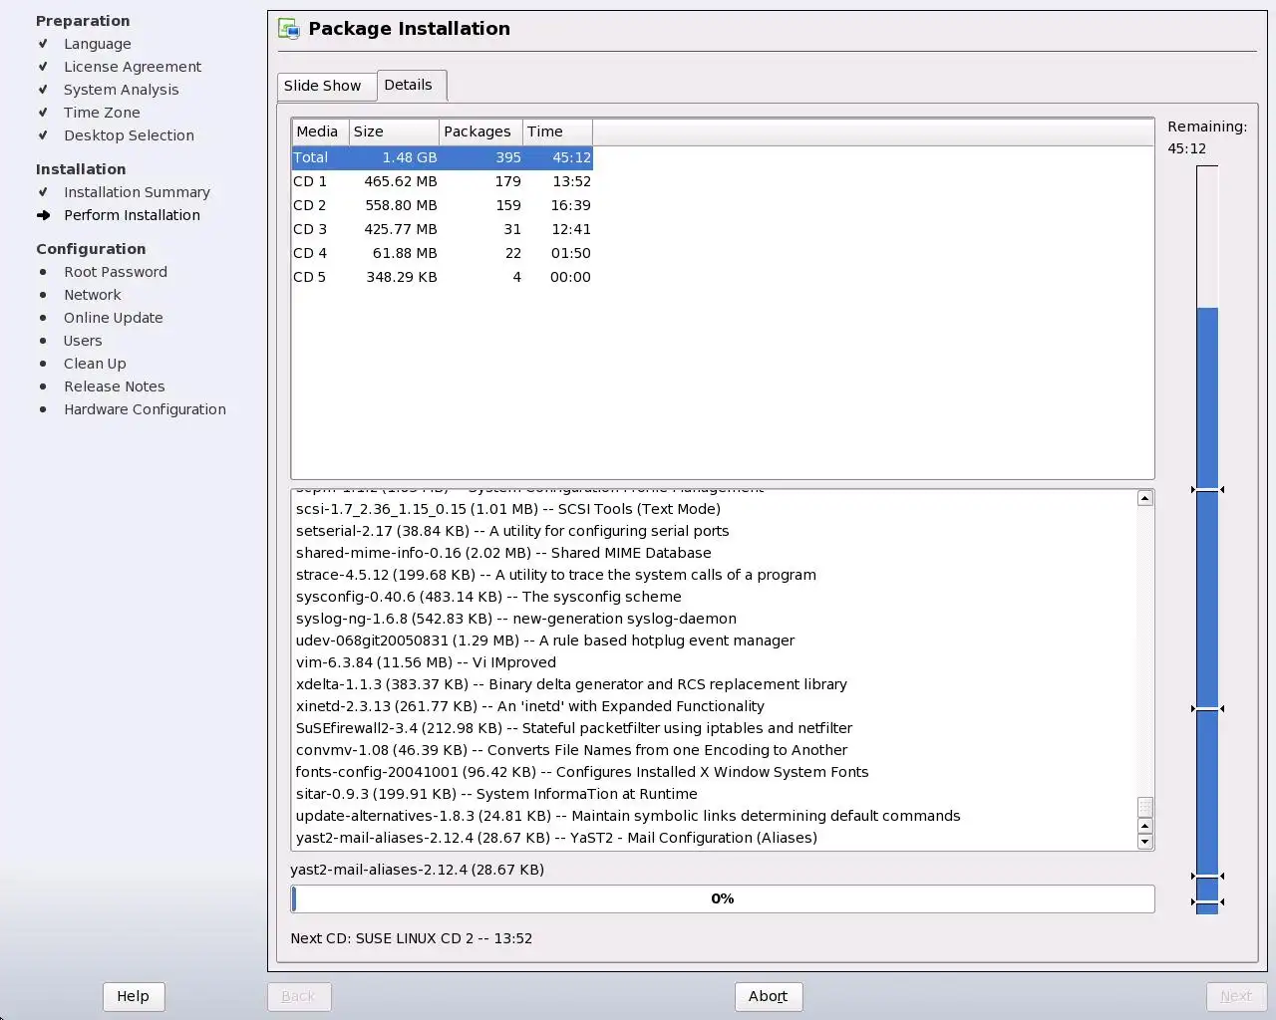The width and height of the screenshot is (1276, 1020).
Task: Switch to the Slide Show tab
Action: click(x=326, y=86)
